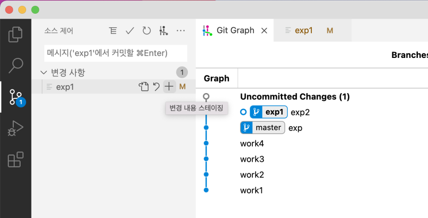428x218 pixels.
Task: Click the master branch label
Action: tap(262, 128)
